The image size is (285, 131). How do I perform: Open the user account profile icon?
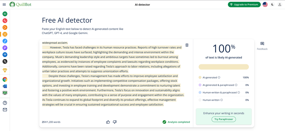[x=280, y=5]
